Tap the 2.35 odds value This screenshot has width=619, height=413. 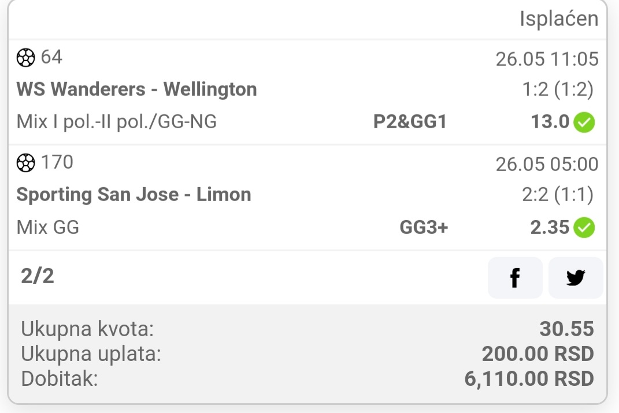tap(550, 227)
